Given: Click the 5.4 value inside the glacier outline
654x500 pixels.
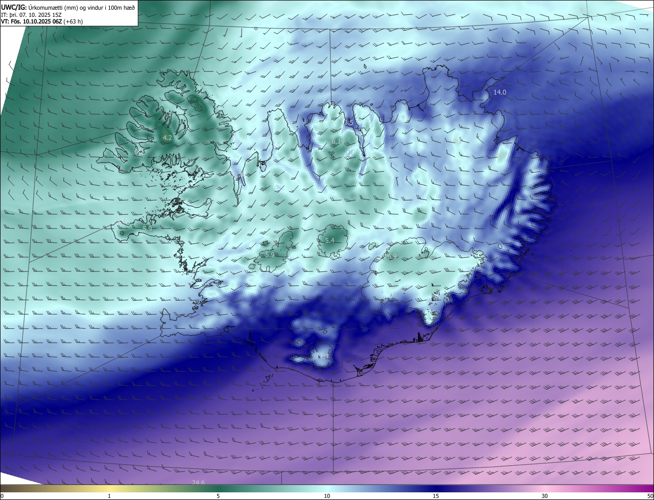Looking at the screenshot, I should click(x=330, y=241).
